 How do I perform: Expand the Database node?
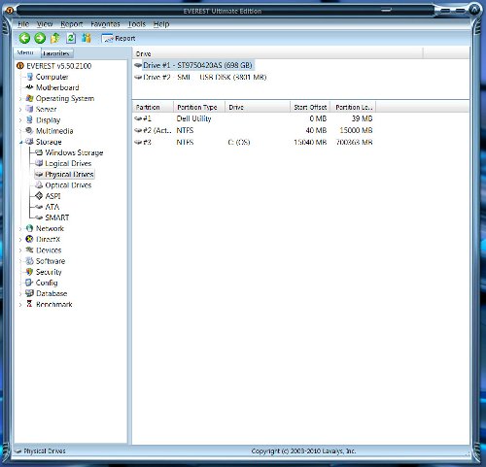[20, 294]
